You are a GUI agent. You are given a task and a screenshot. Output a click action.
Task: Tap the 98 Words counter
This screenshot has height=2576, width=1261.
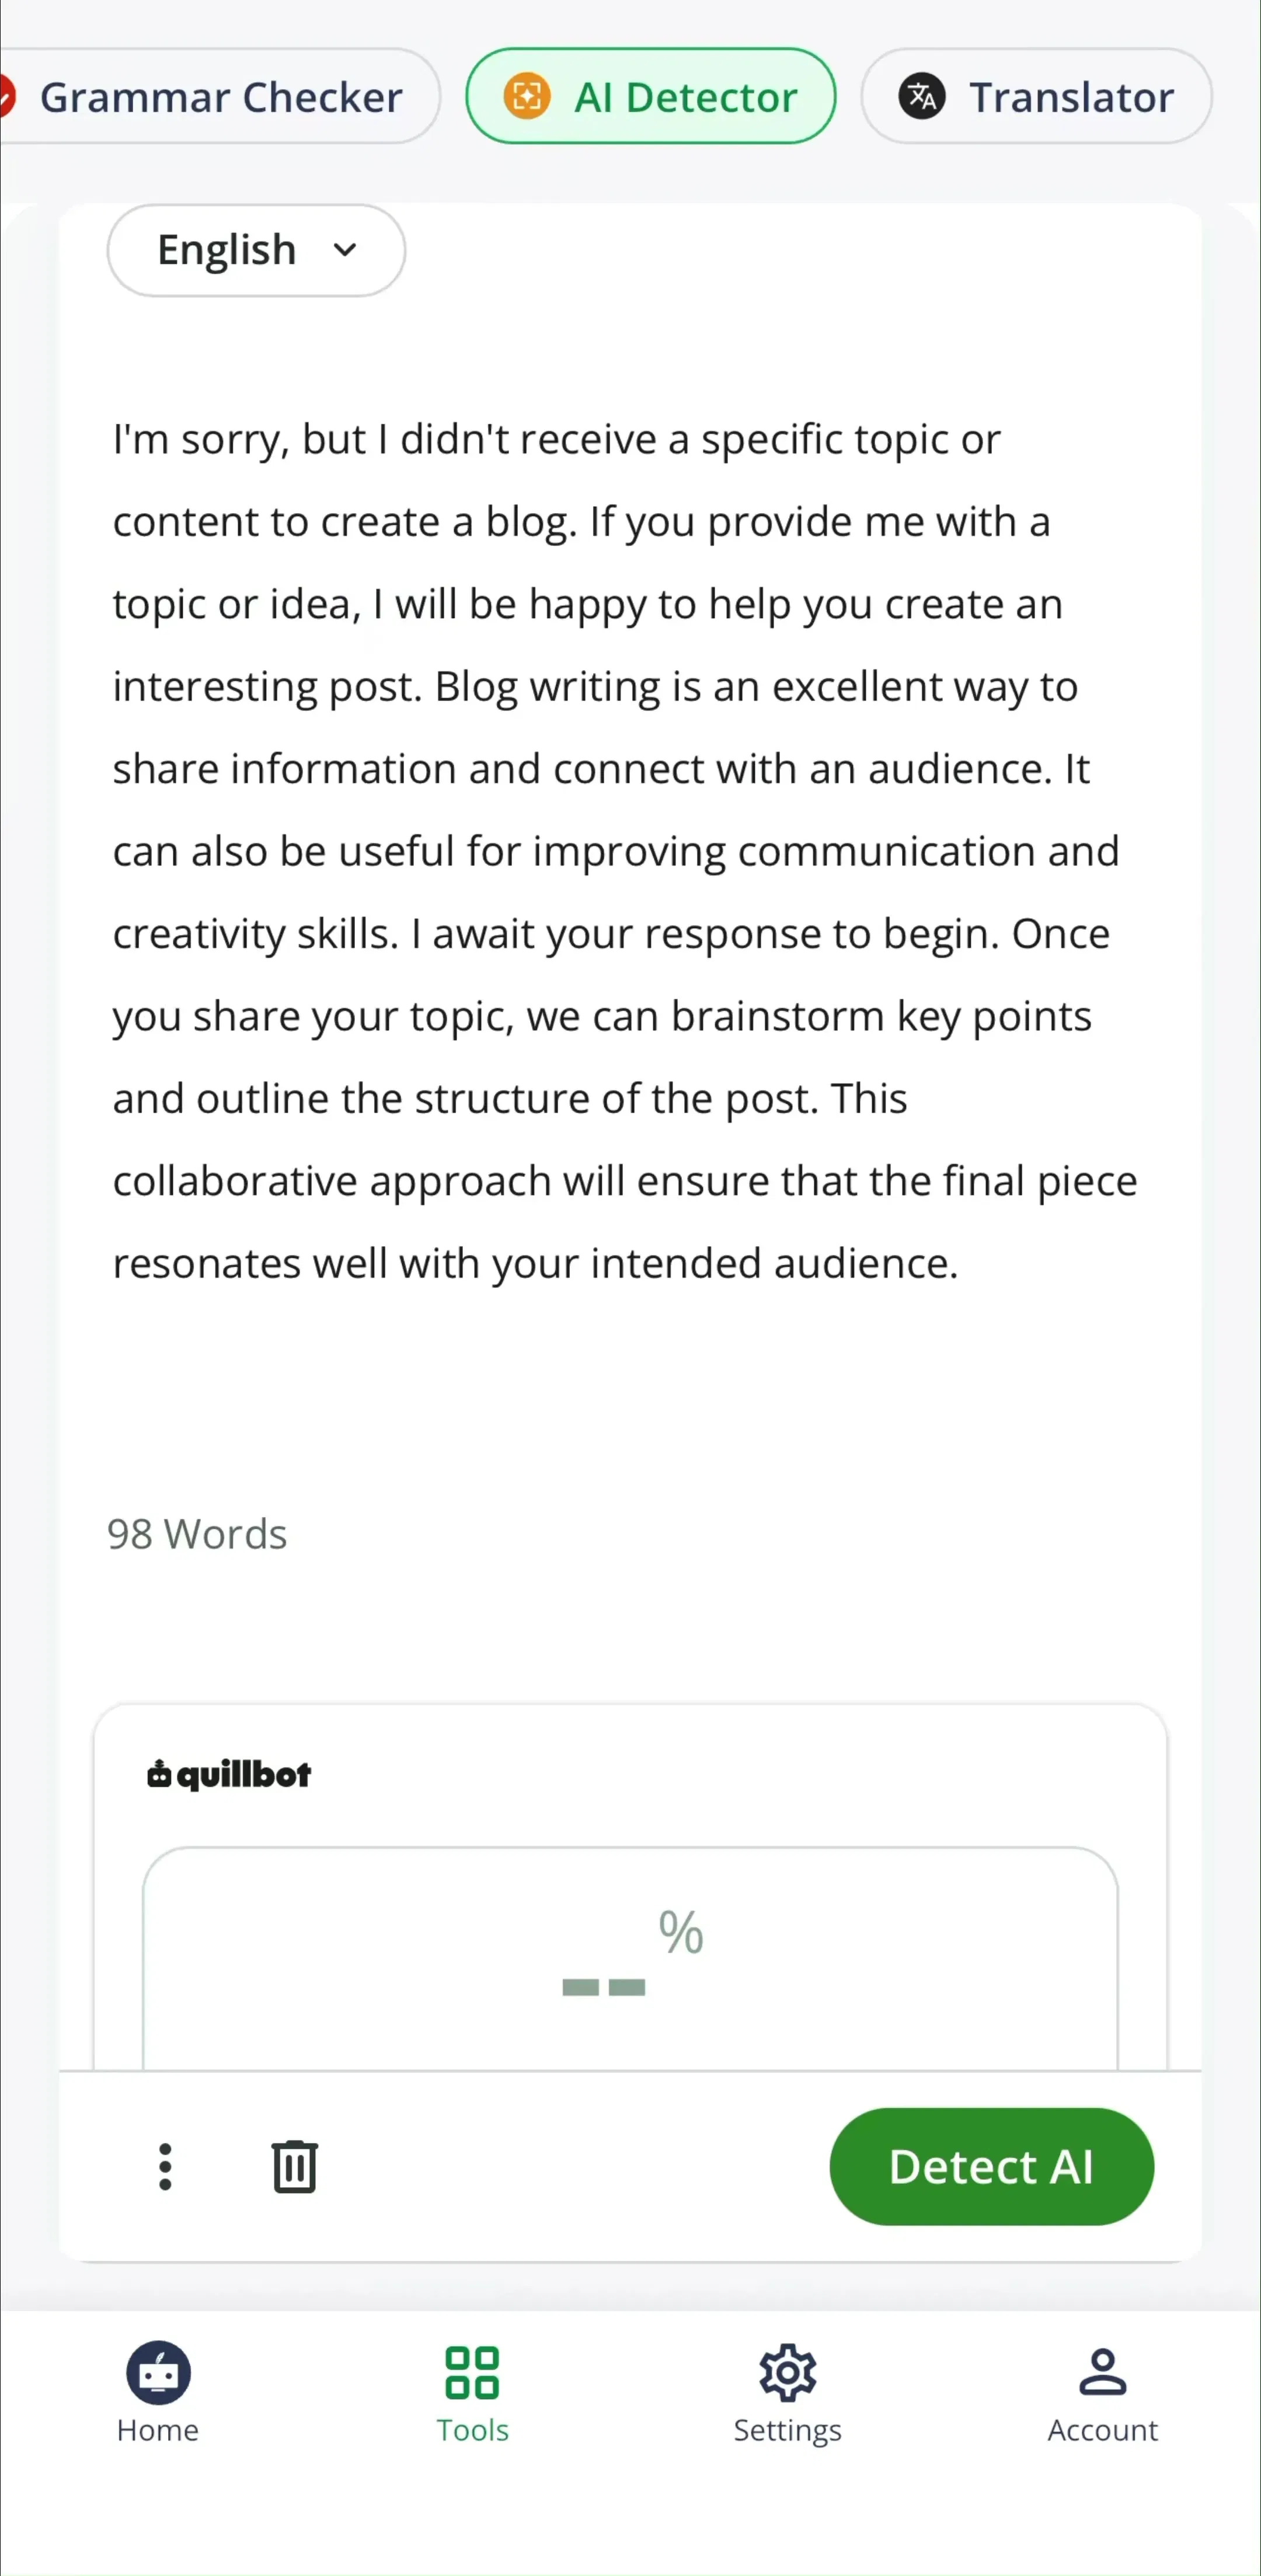[x=197, y=1534]
